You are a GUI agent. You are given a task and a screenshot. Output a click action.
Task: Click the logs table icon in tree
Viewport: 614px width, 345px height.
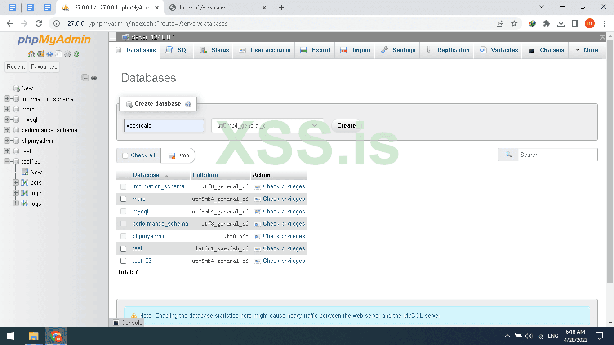25,203
